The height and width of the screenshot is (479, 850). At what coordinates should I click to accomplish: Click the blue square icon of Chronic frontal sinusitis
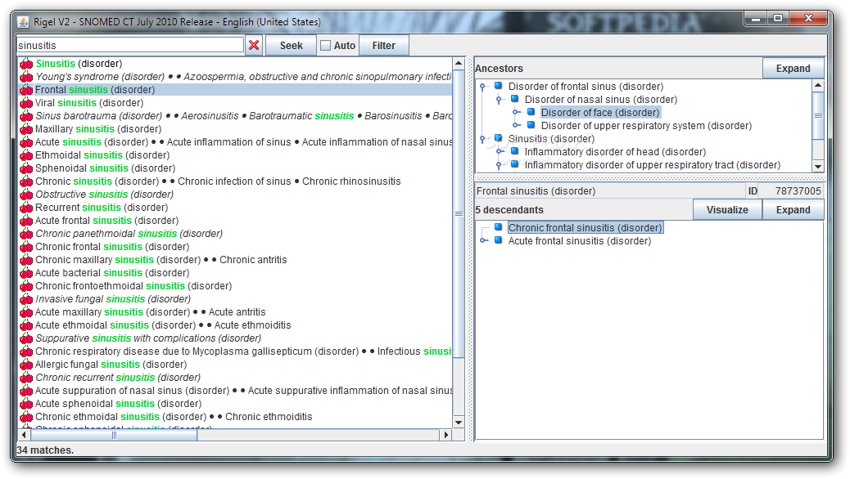[x=498, y=227]
